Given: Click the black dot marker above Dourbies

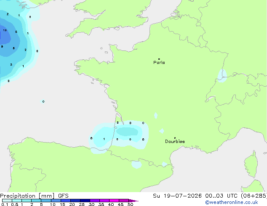Looking at the screenshot, I should pos(175,138).
